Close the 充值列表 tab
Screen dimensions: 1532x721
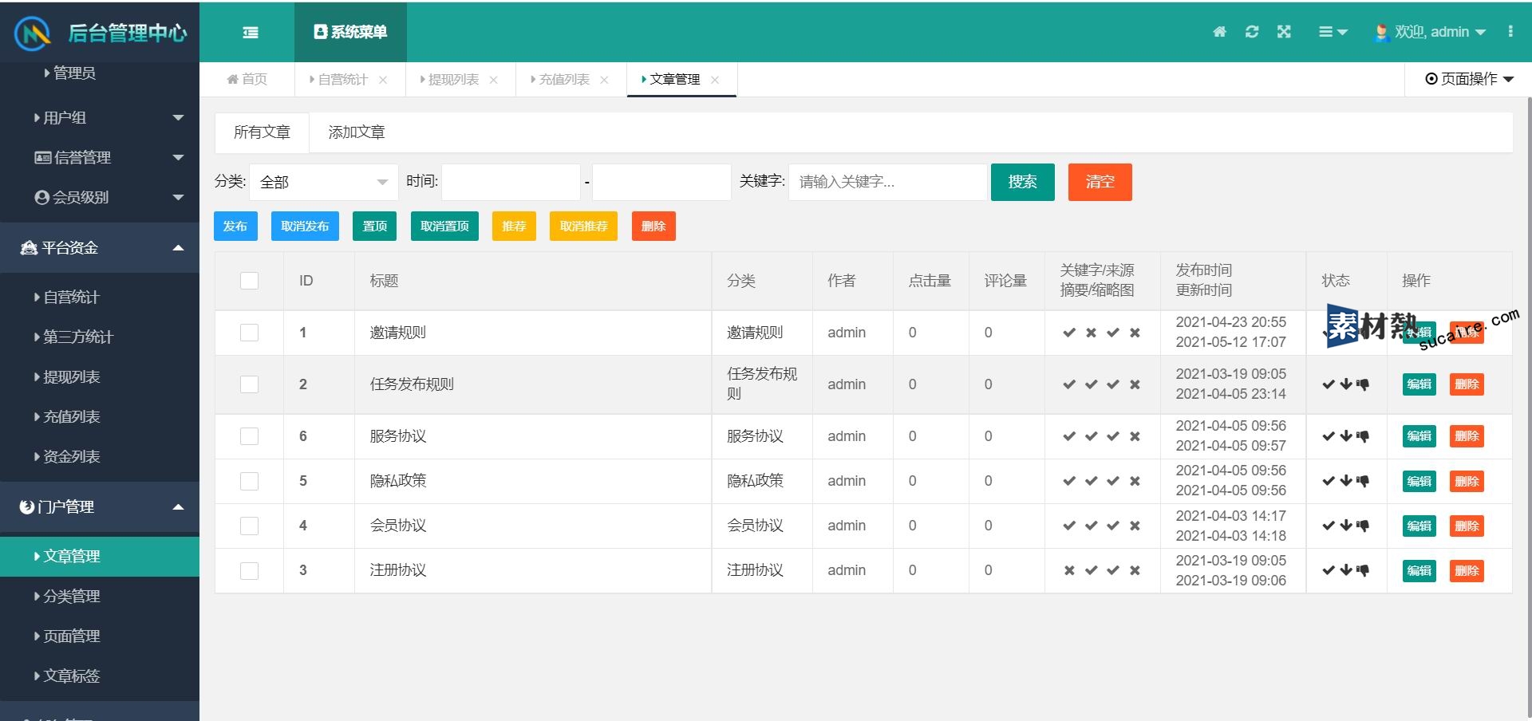coord(604,80)
